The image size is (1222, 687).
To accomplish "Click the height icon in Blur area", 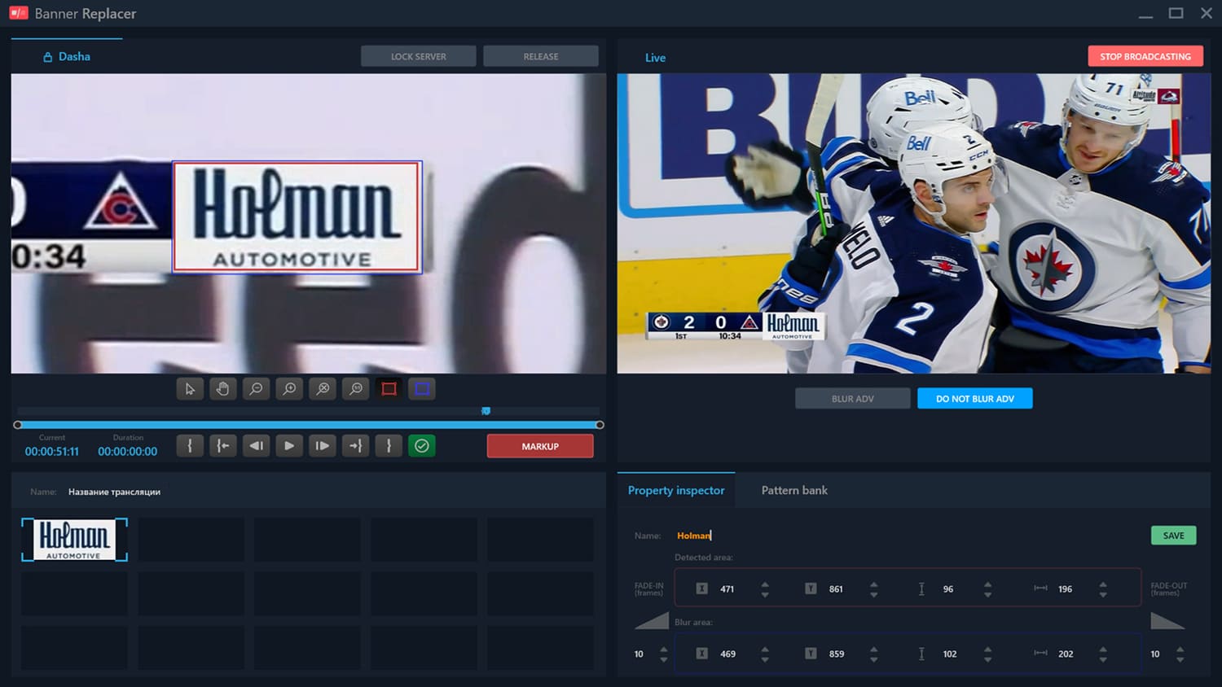I will 921,654.
